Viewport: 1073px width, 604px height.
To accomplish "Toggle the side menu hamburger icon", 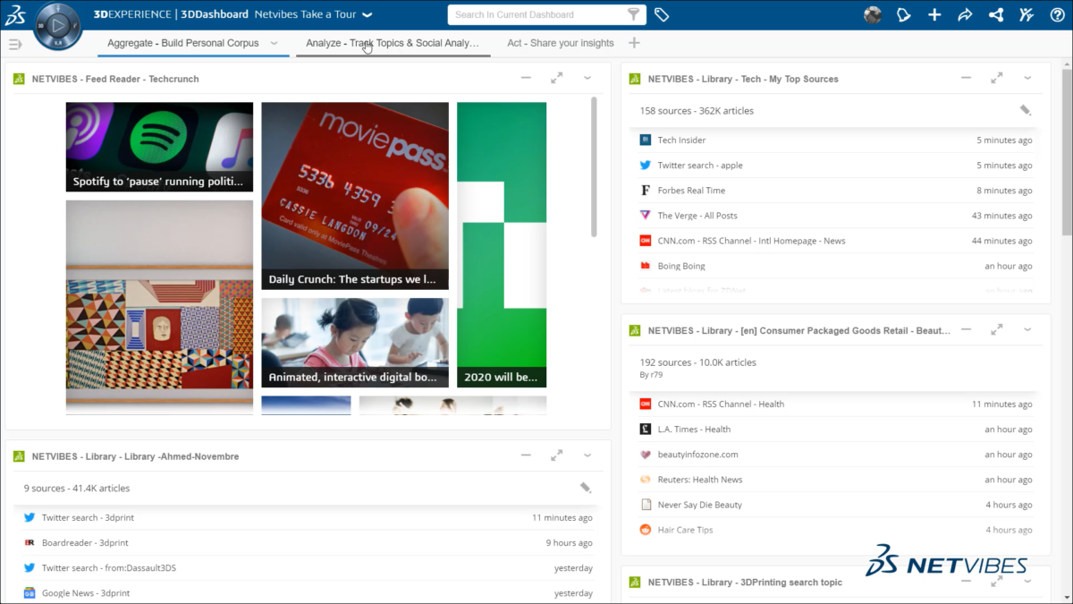I will point(15,44).
